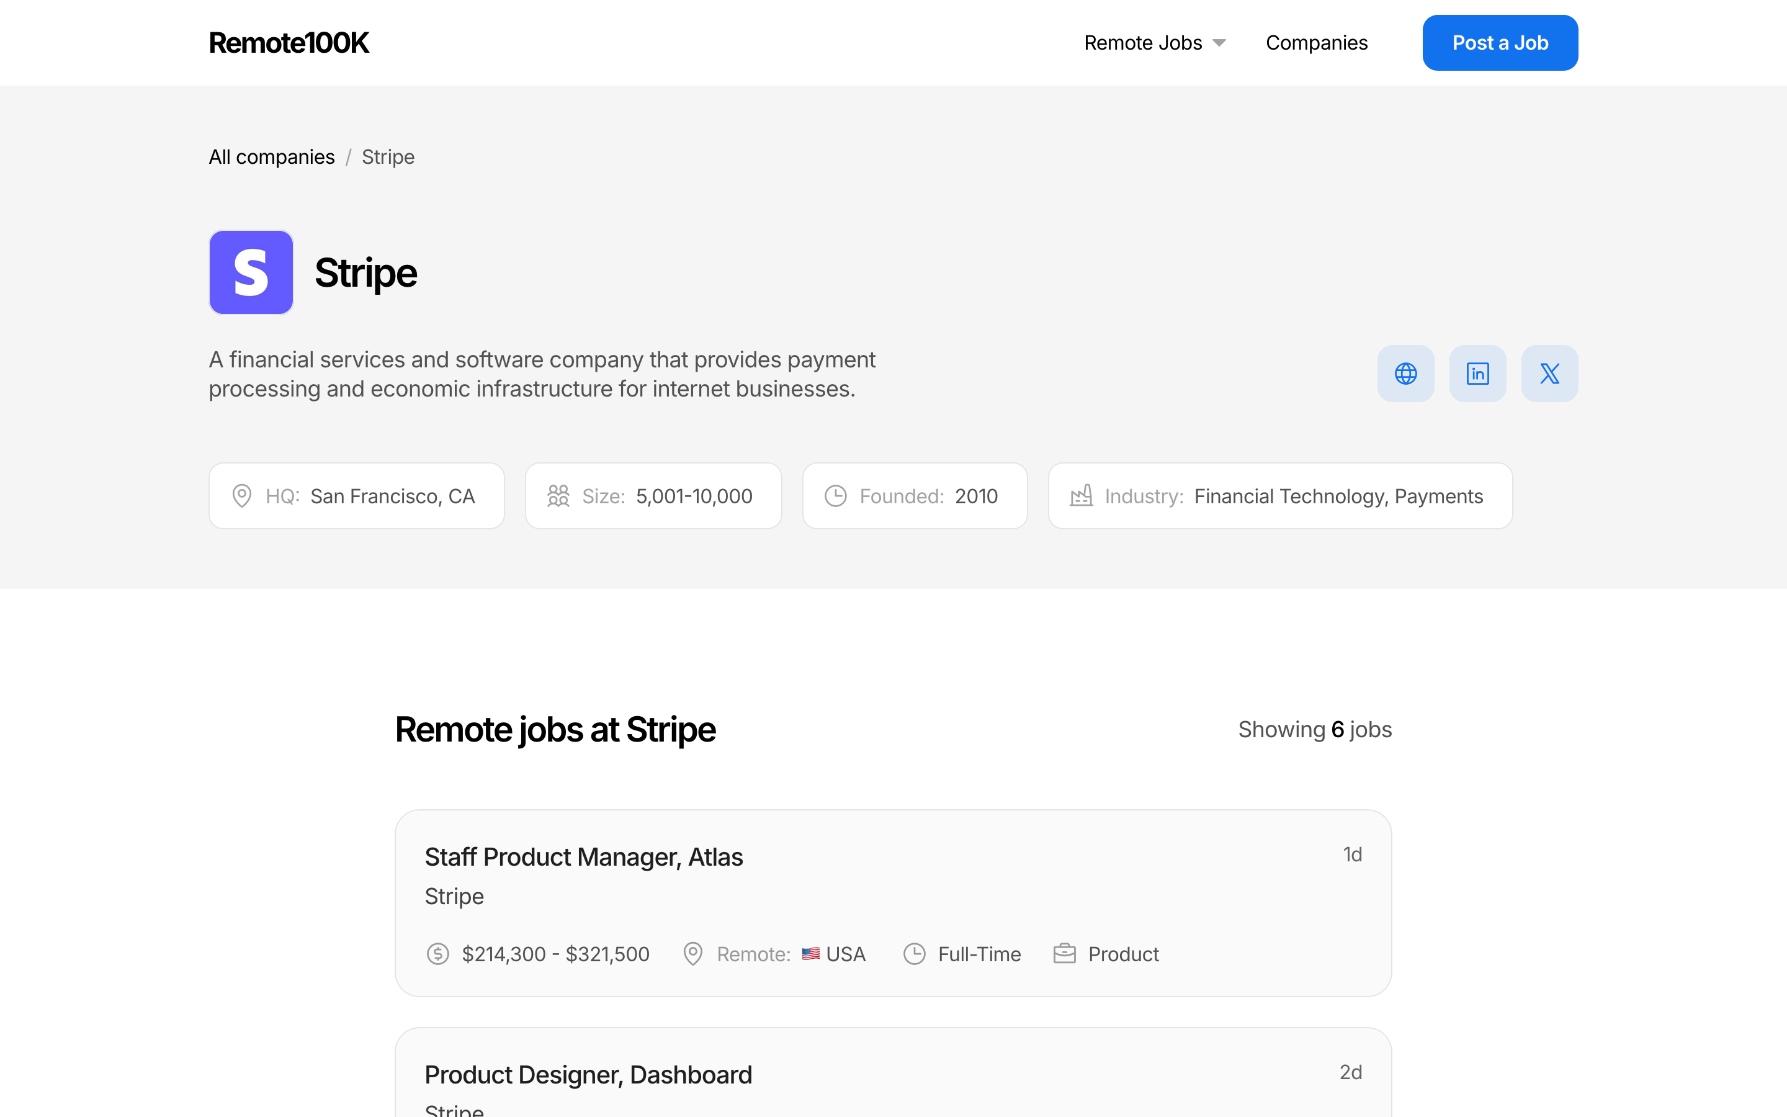The width and height of the screenshot is (1787, 1117).
Task: Expand the Remote Jobs dropdown arrow
Action: (x=1219, y=43)
